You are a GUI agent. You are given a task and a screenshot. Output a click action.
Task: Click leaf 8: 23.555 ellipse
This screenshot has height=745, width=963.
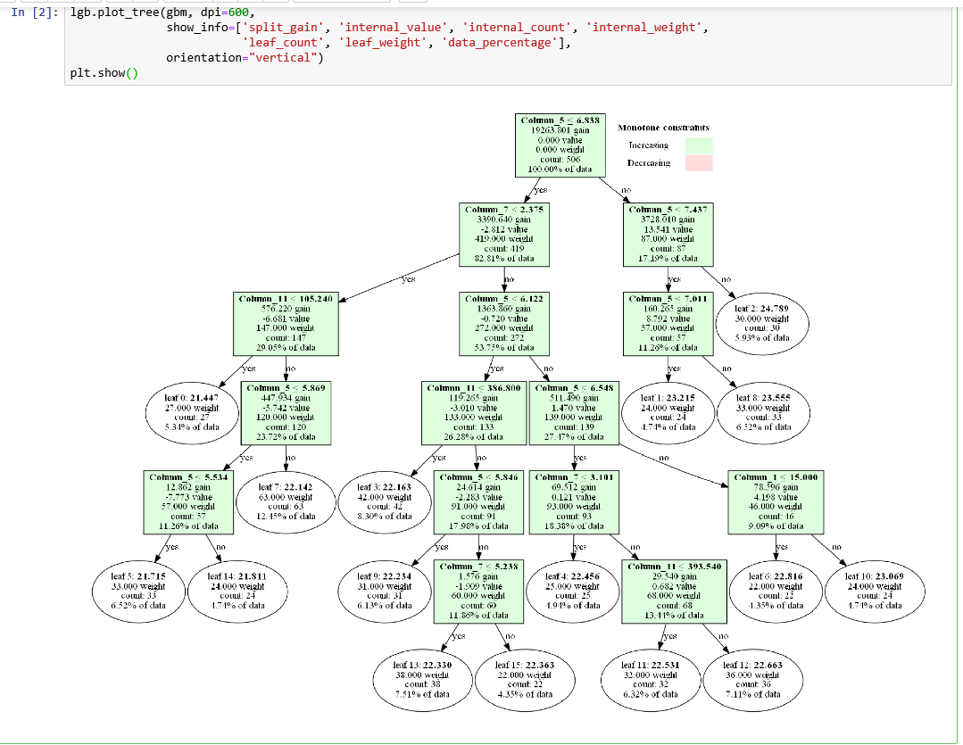coord(763,413)
